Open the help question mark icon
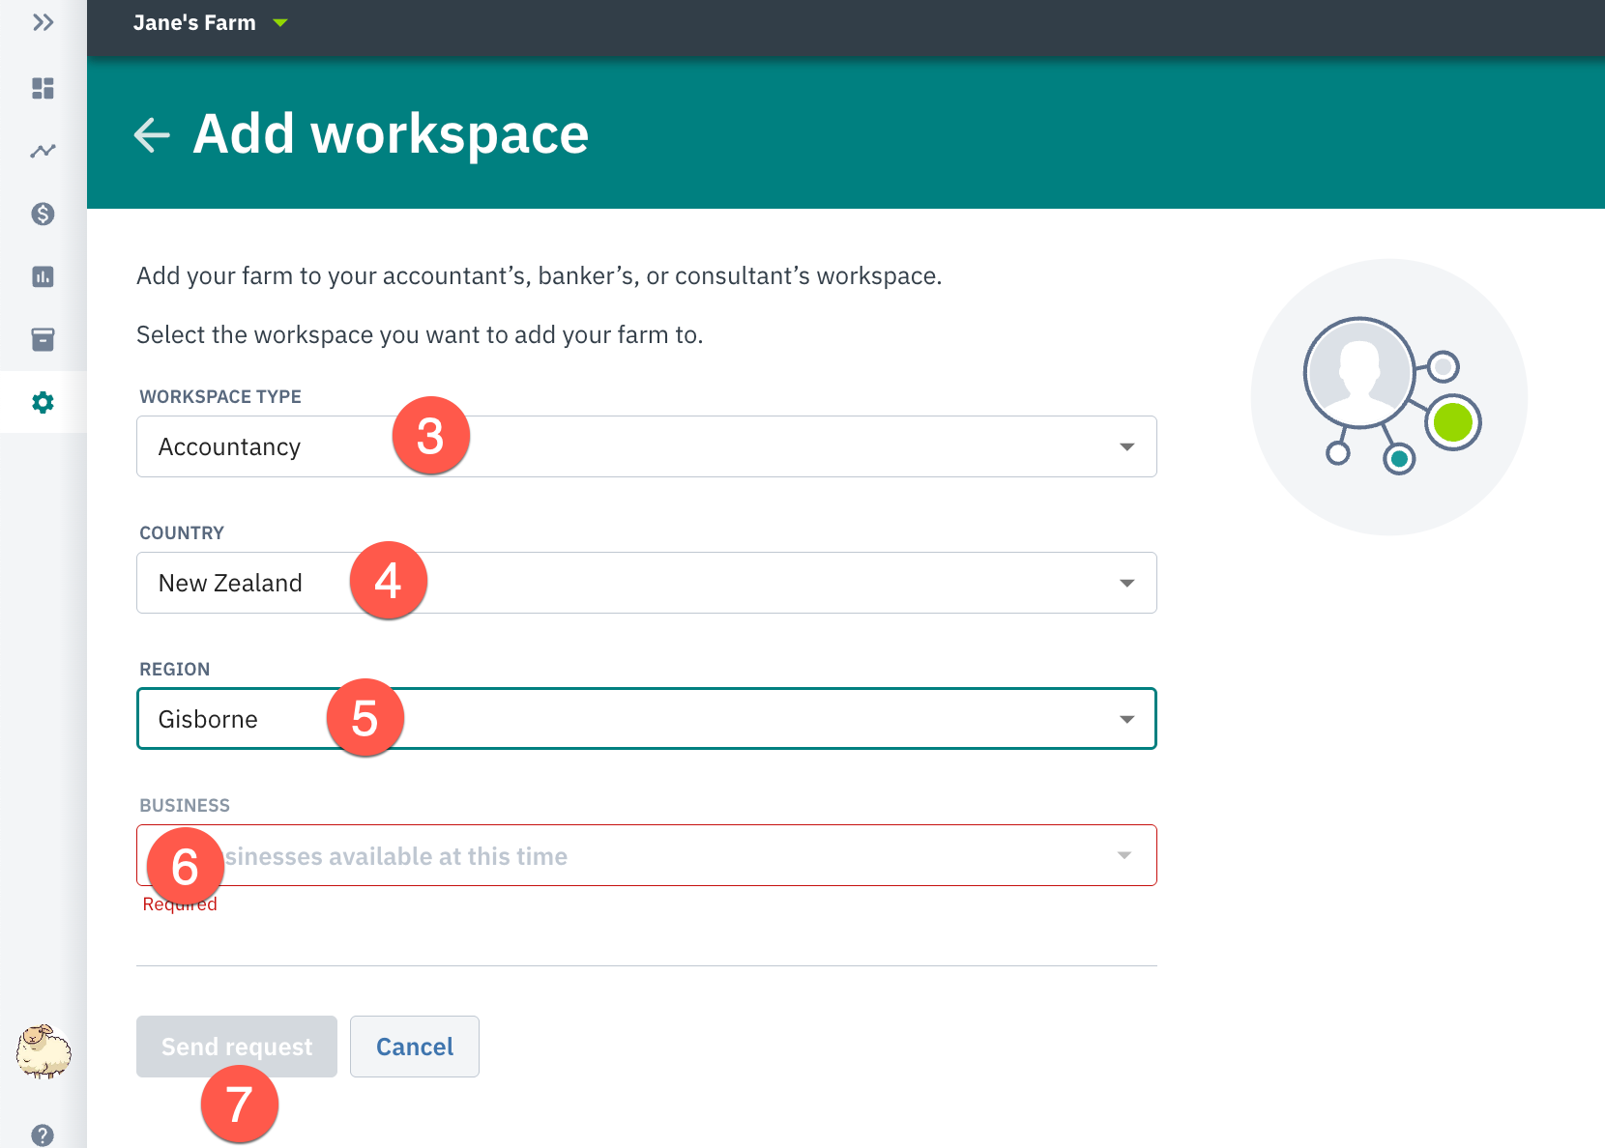This screenshot has height=1148, width=1605. click(x=43, y=1134)
